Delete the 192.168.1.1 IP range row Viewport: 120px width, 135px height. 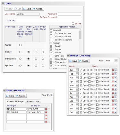(x=46, y=112)
